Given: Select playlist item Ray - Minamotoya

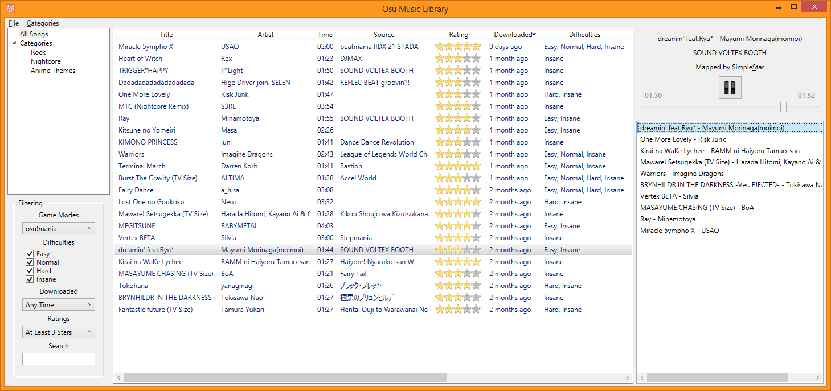Looking at the screenshot, I should pyautogui.click(x=730, y=219).
